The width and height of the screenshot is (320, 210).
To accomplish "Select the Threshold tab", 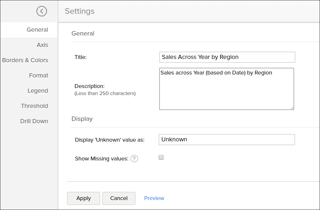I will click(34, 106).
